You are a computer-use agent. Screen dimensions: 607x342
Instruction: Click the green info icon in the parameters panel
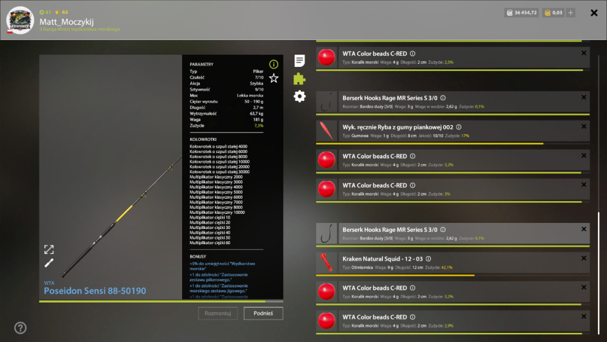274,64
